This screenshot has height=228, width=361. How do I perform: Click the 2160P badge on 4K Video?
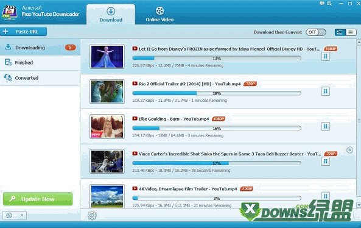(x=247, y=189)
